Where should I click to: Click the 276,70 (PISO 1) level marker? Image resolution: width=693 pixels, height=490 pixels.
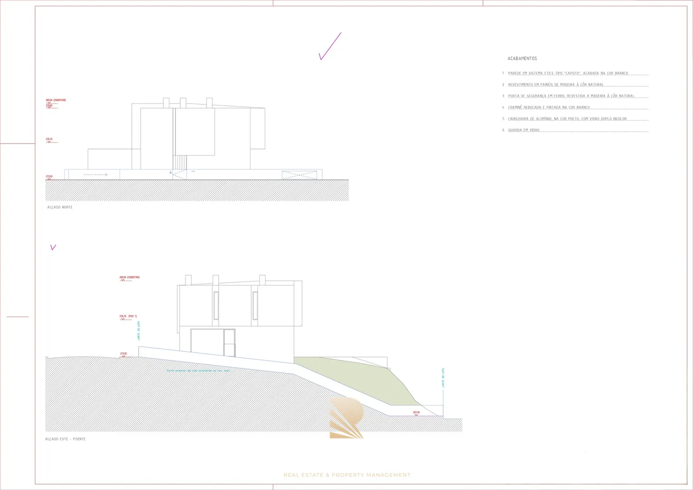pyautogui.click(x=128, y=316)
